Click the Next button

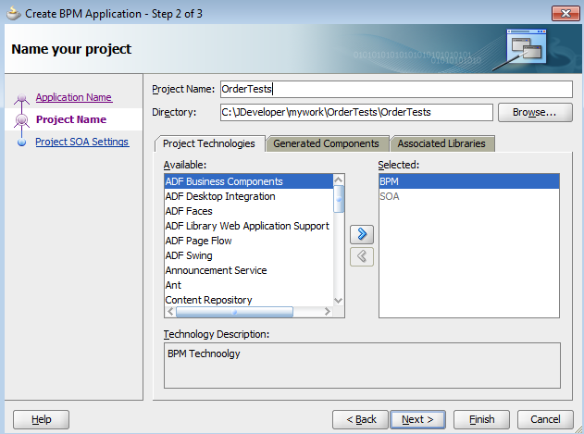[417, 419]
